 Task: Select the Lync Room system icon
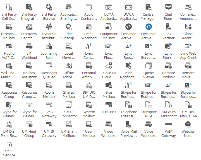click(x=129, y=46)
